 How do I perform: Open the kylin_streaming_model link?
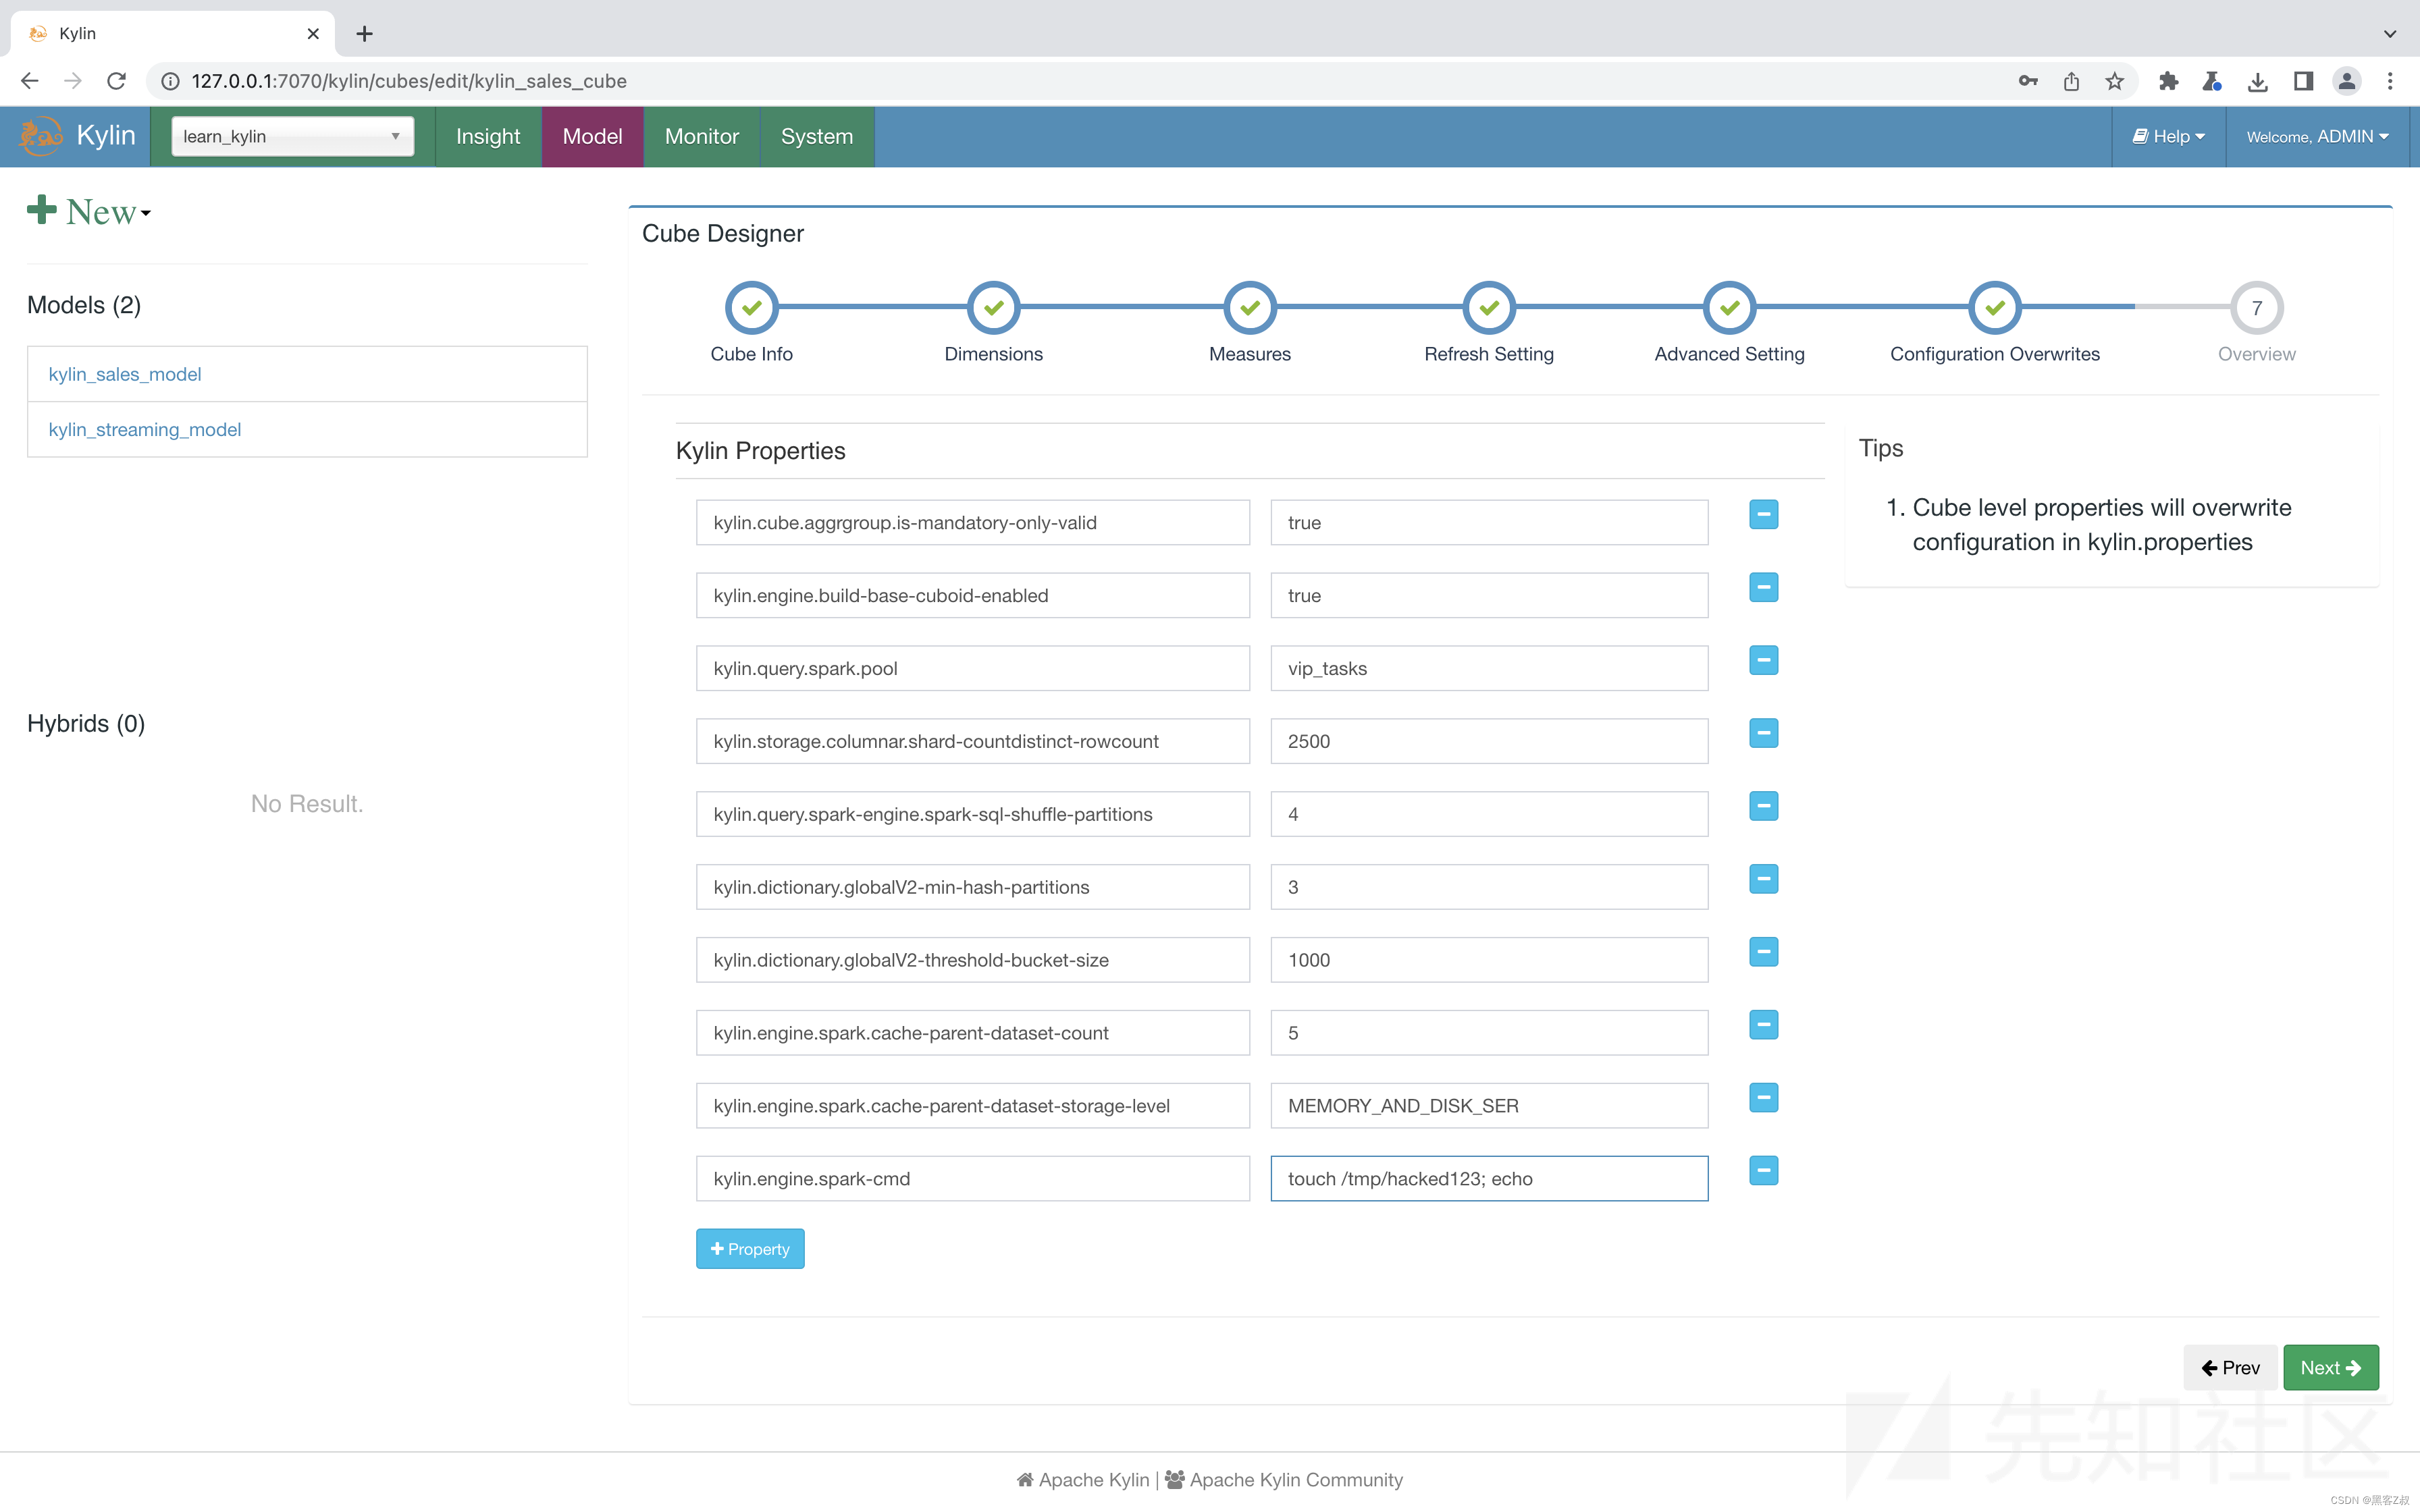click(x=144, y=429)
